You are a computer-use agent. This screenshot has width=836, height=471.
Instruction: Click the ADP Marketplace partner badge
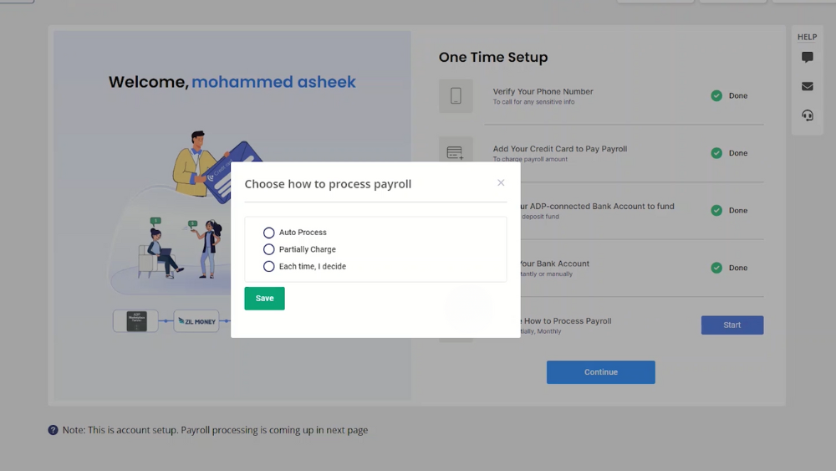(x=136, y=321)
